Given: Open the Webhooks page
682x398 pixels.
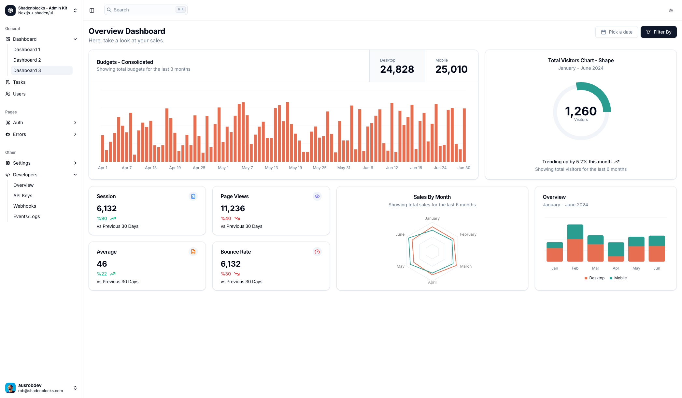Looking at the screenshot, I should click(x=42, y=206).
